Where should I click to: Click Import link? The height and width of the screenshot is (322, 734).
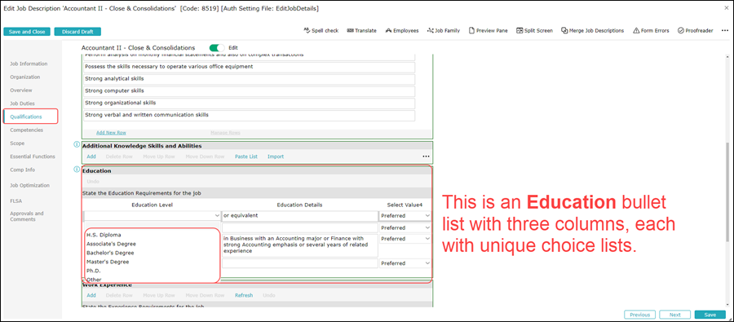276,157
